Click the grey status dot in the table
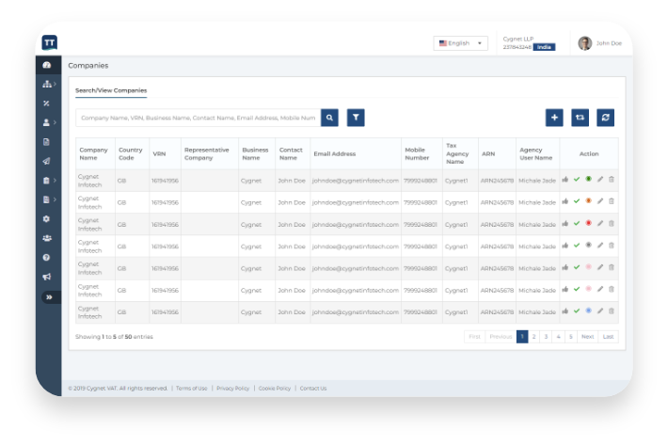Viewport: 668px width, 446px height. coord(588,245)
